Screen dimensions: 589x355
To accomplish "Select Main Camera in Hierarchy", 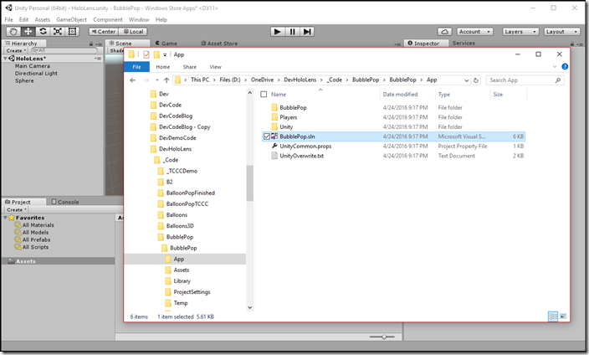I will click(x=33, y=66).
